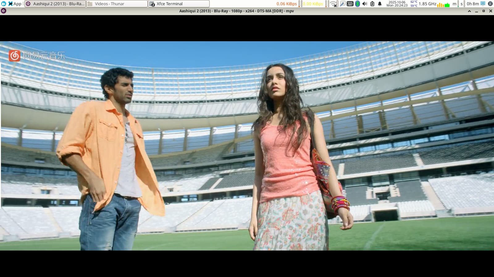
Task: Open the notification bell icon
Action: click(380, 4)
